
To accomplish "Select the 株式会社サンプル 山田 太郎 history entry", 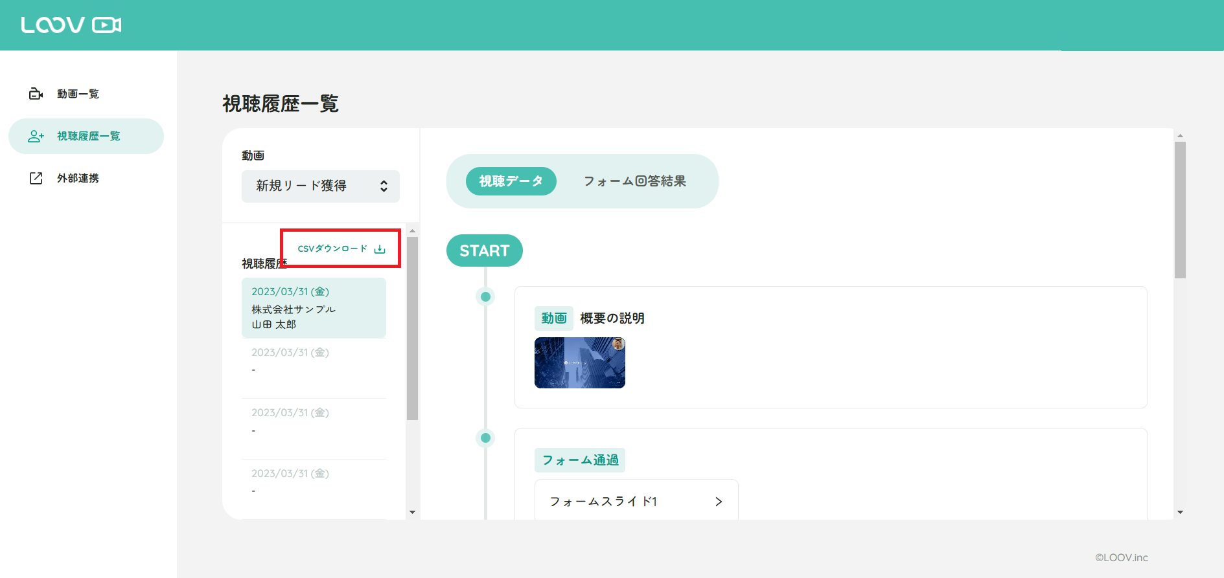I will [x=314, y=308].
